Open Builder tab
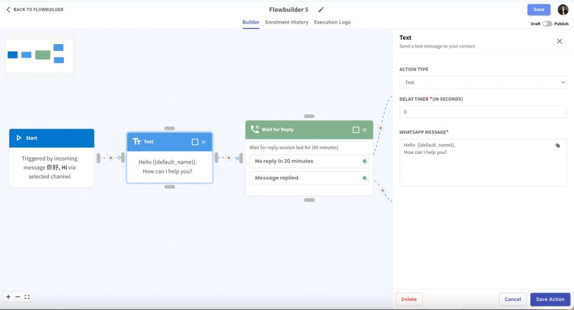This screenshot has width=574, height=310. tap(251, 22)
